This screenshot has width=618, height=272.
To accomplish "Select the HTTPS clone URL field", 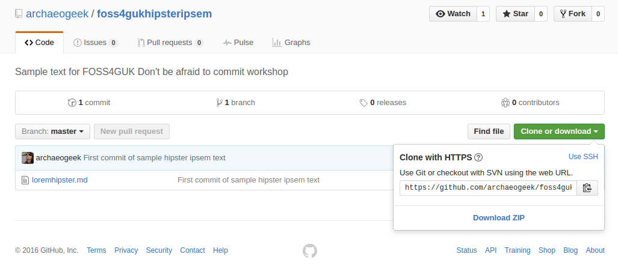I will point(489,188).
